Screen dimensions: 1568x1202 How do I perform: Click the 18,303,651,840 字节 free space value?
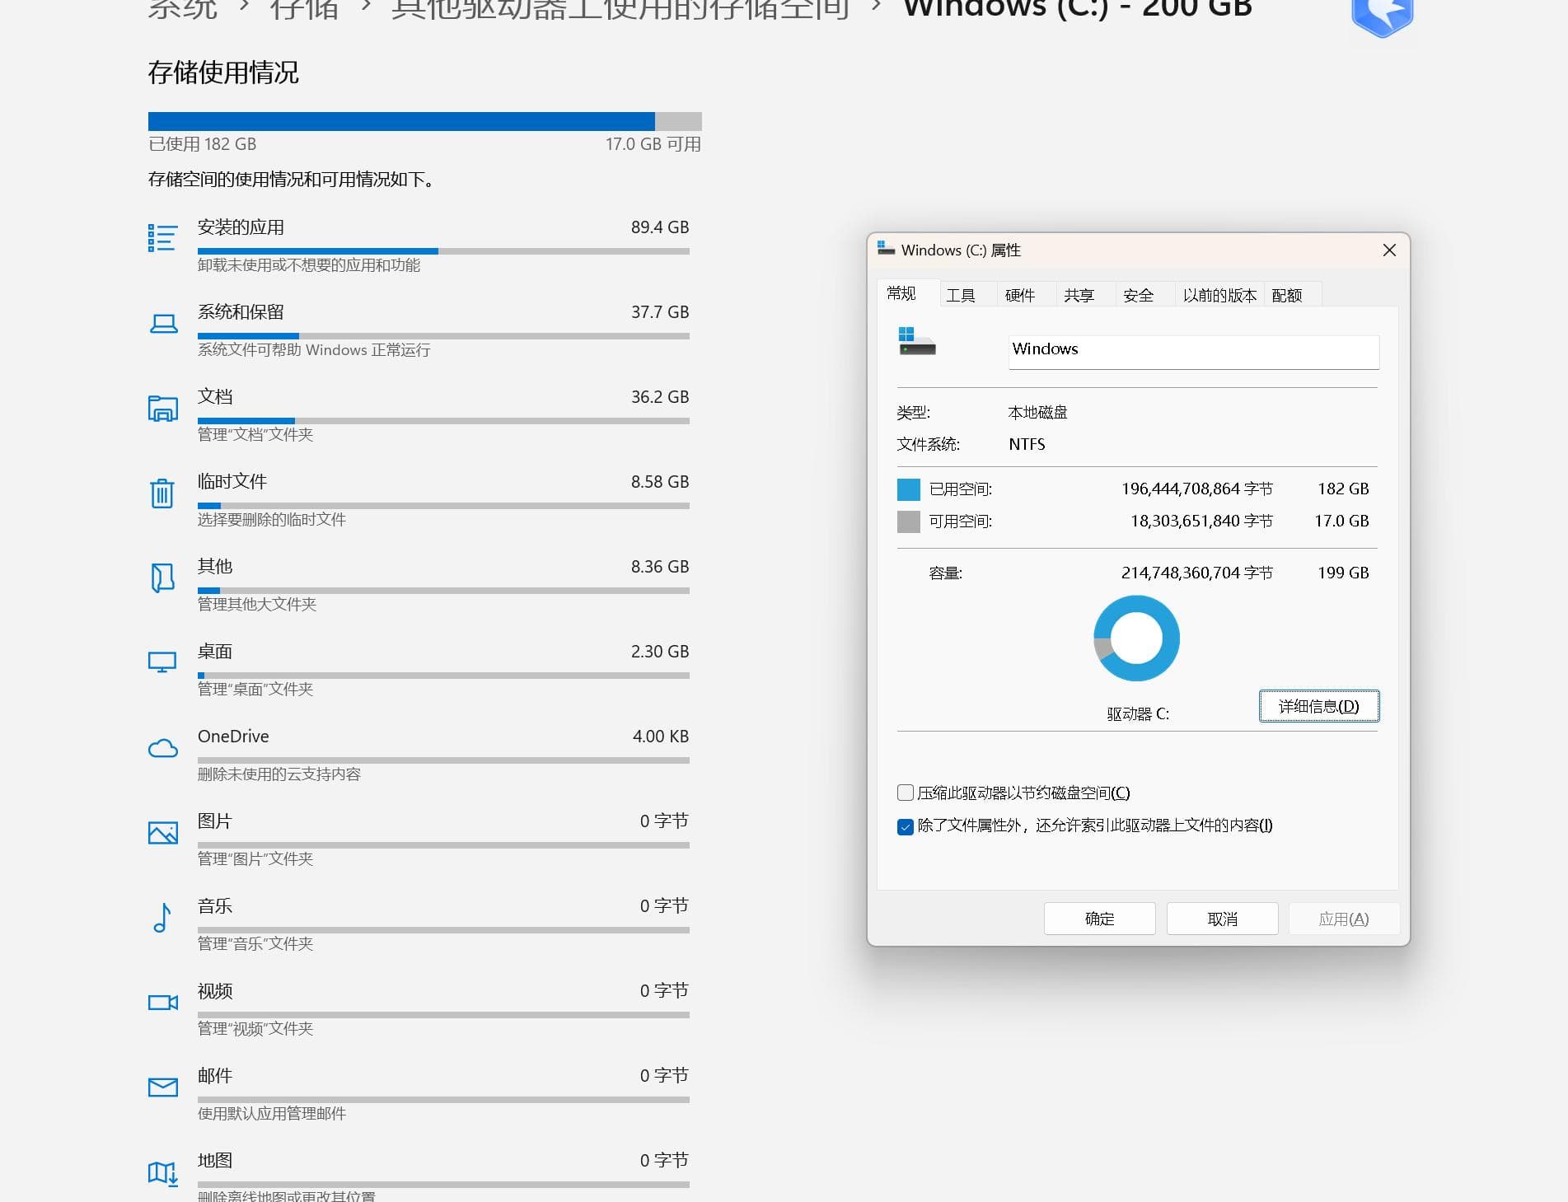coord(1201,521)
